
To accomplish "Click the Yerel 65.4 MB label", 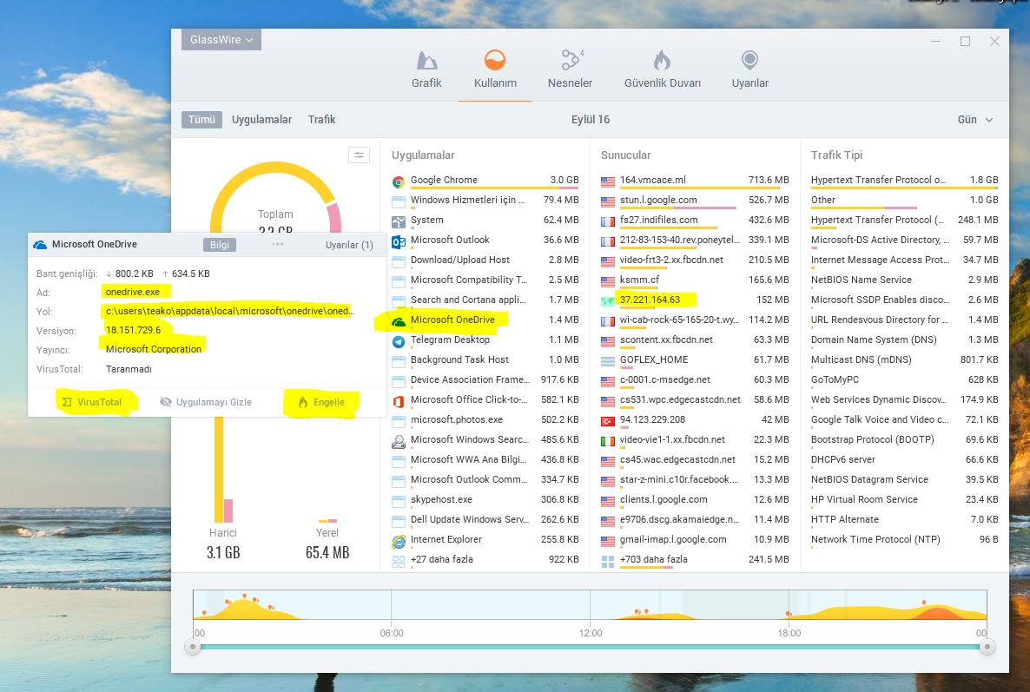I will pos(327,552).
